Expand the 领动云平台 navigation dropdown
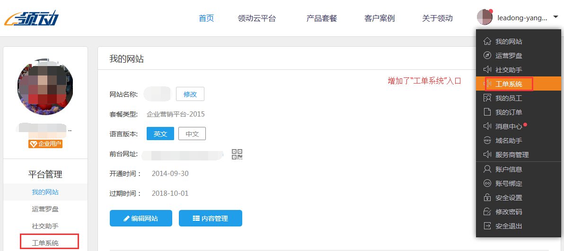564x251 pixels. pos(257,18)
